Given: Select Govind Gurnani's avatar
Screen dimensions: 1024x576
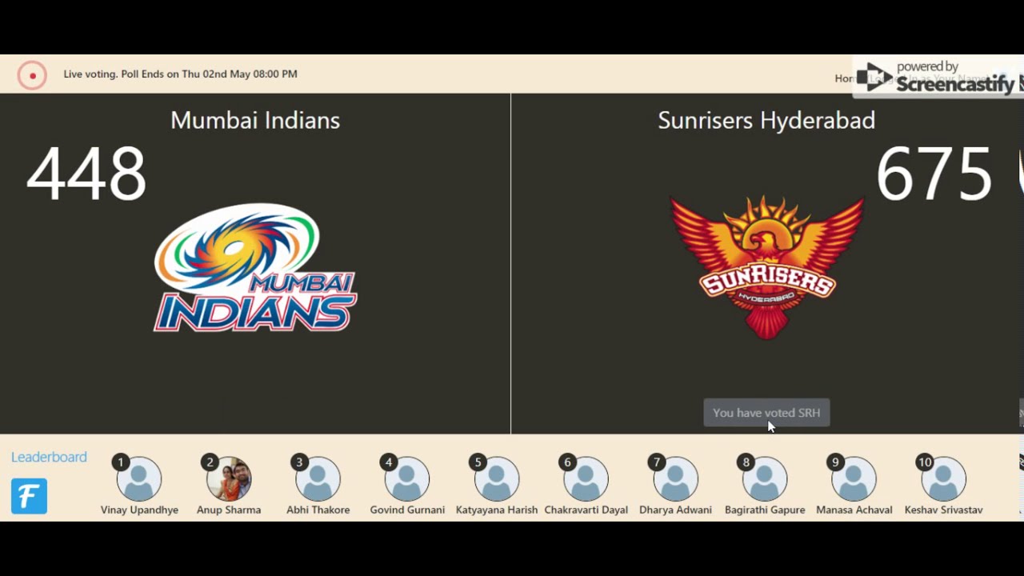Looking at the screenshot, I should [407, 478].
